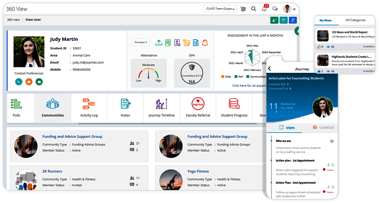Click the orange chat contact preference icon

click(29, 82)
